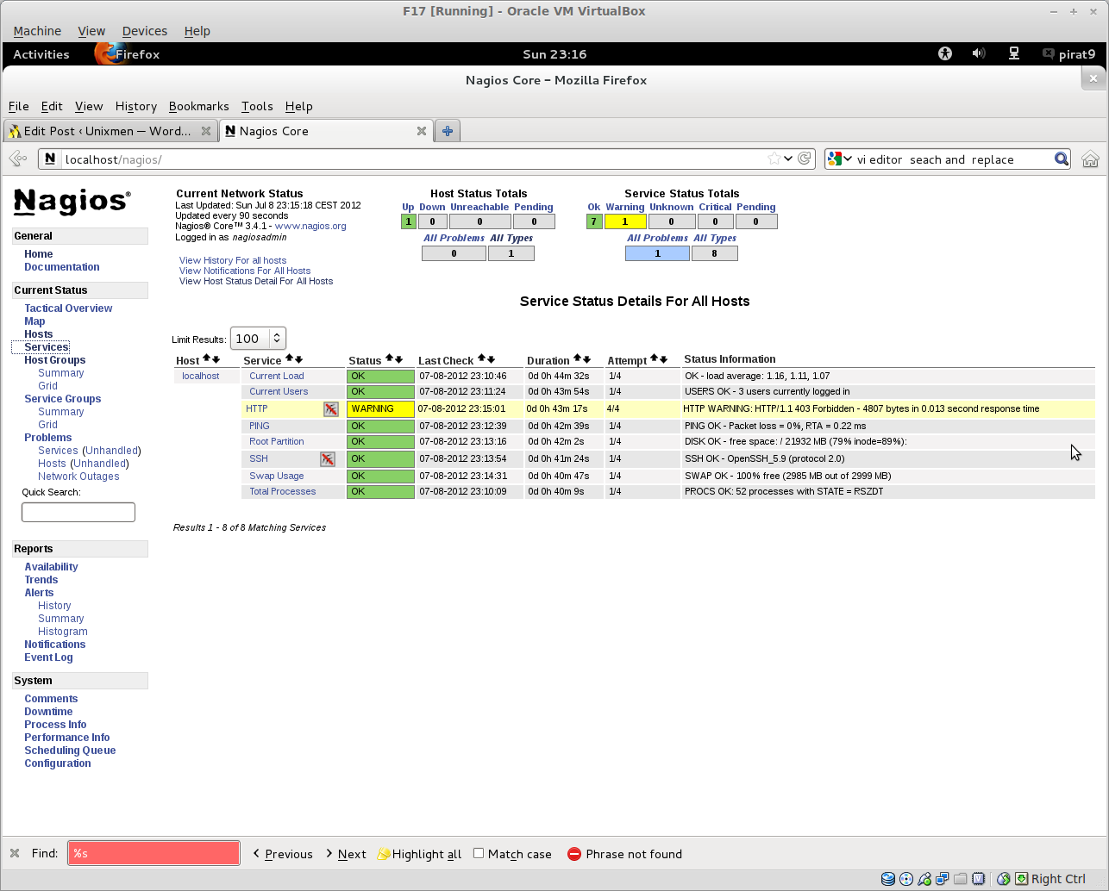This screenshot has width=1109, height=891.
Task: Sort Service column descending with down arrow
Action: (298, 359)
